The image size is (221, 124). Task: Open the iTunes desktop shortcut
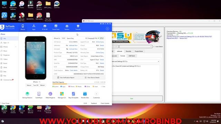click(22, 4)
